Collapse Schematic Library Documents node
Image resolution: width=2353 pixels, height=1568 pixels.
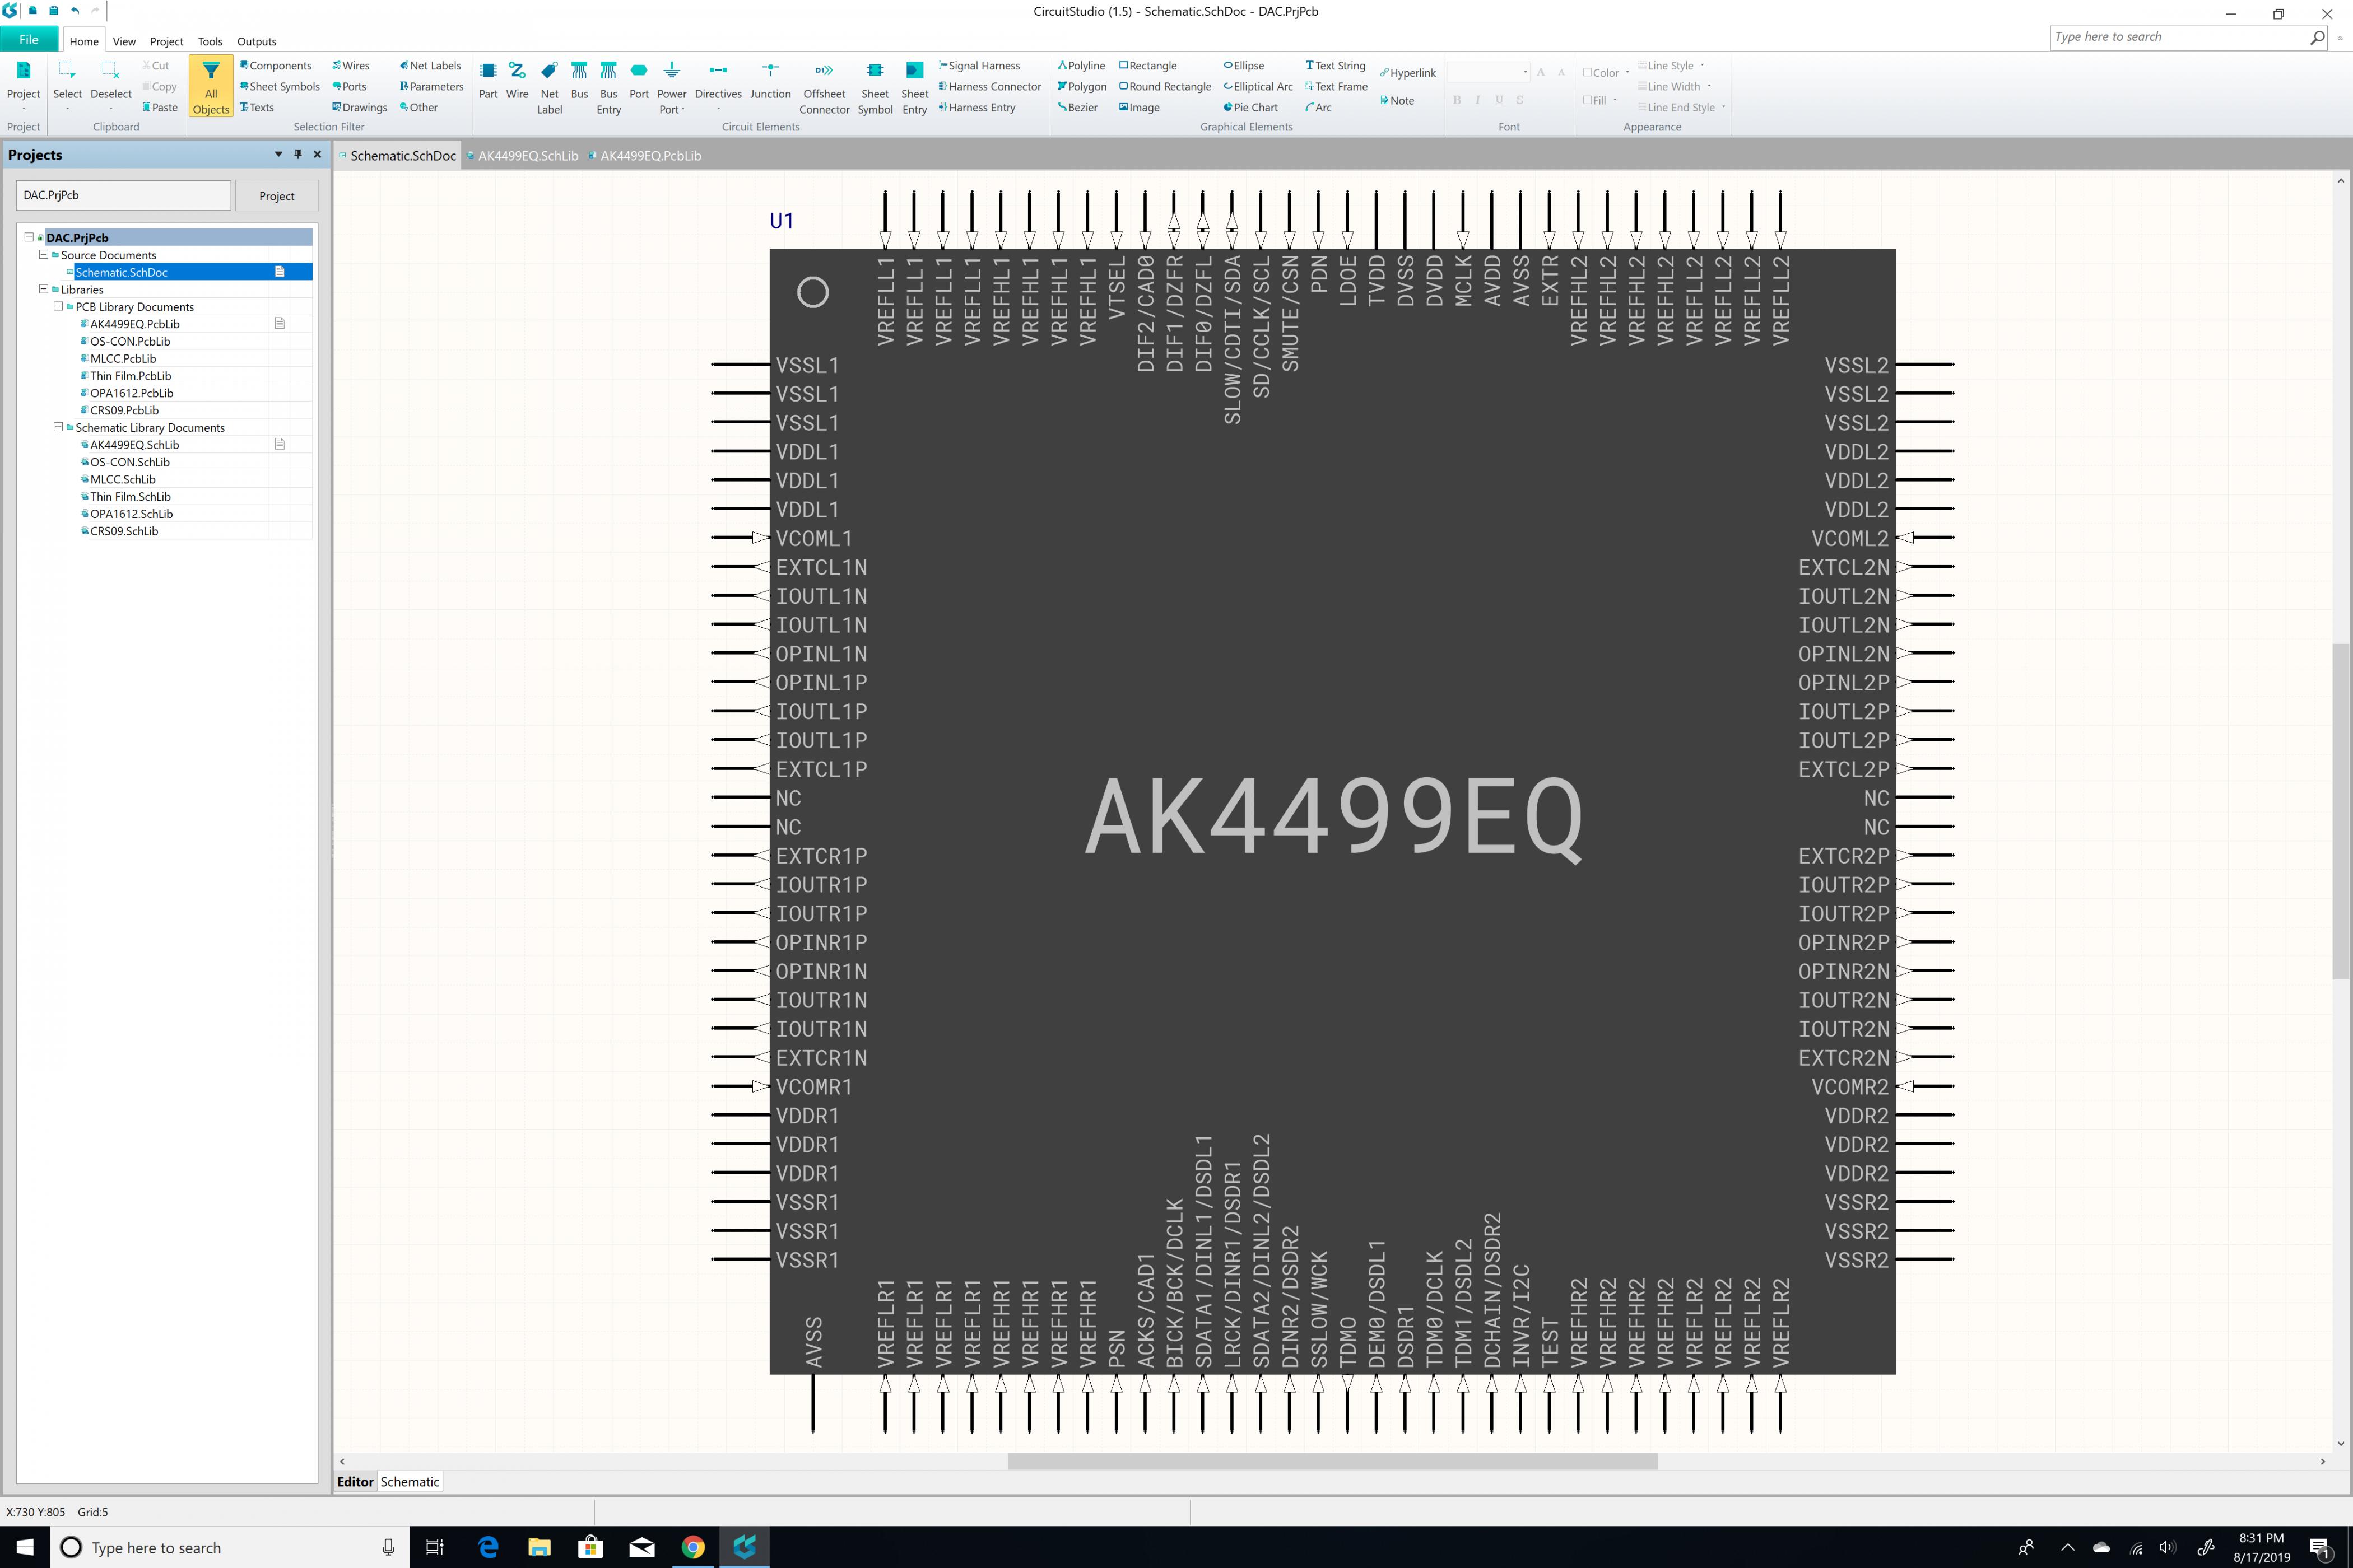point(58,426)
